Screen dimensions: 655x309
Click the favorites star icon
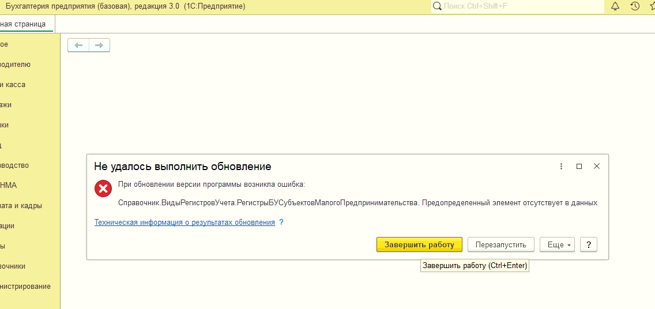[652, 6]
